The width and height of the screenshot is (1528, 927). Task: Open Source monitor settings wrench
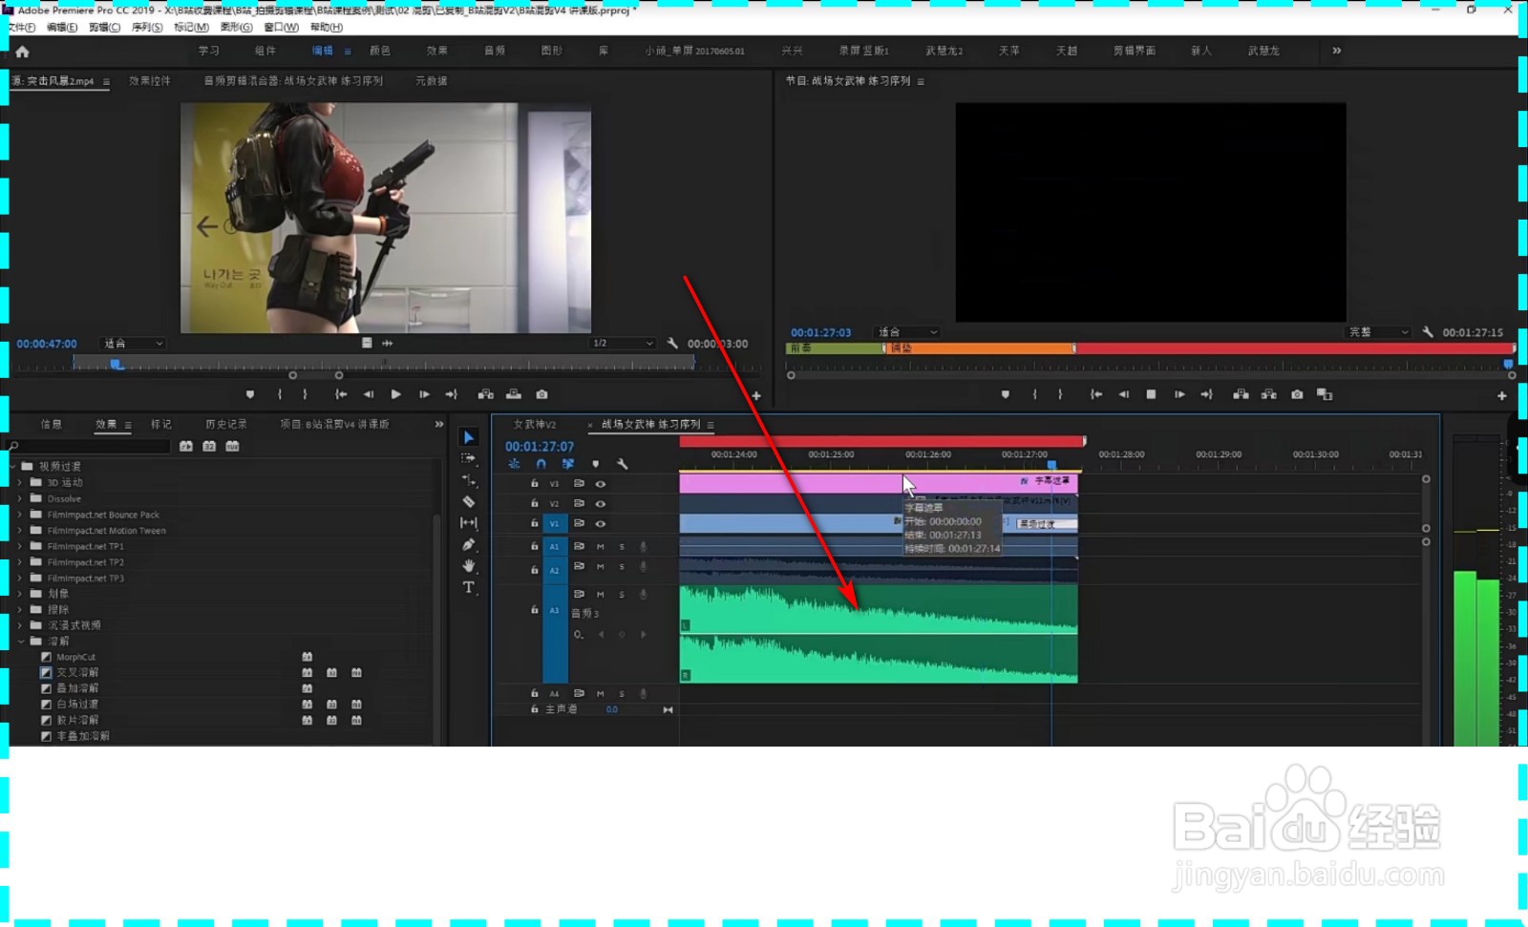pos(672,344)
